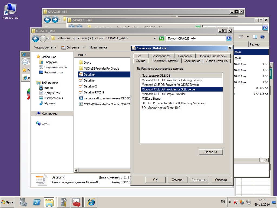Click the EN language indicator in the taskbar
Image resolution: width=277 pixels, height=208 pixels.
[x=223, y=201]
